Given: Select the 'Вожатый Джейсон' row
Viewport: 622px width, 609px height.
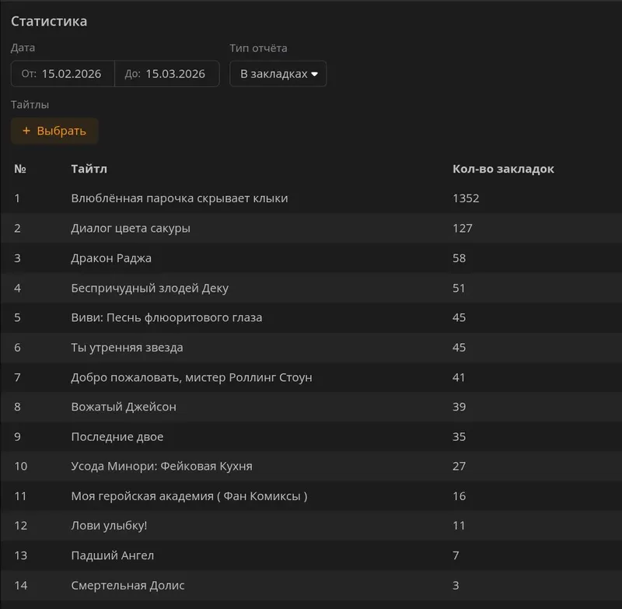Looking at the screenshot, I should (124, 407).
